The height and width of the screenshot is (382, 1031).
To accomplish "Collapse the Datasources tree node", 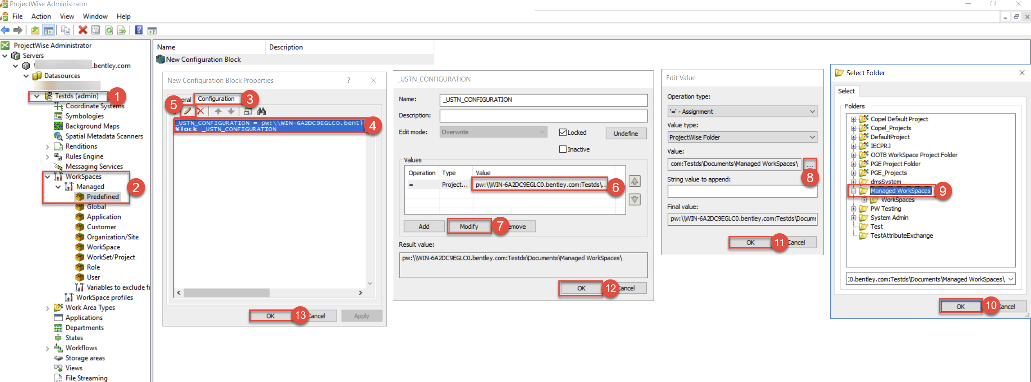I will tap(26, 76).
